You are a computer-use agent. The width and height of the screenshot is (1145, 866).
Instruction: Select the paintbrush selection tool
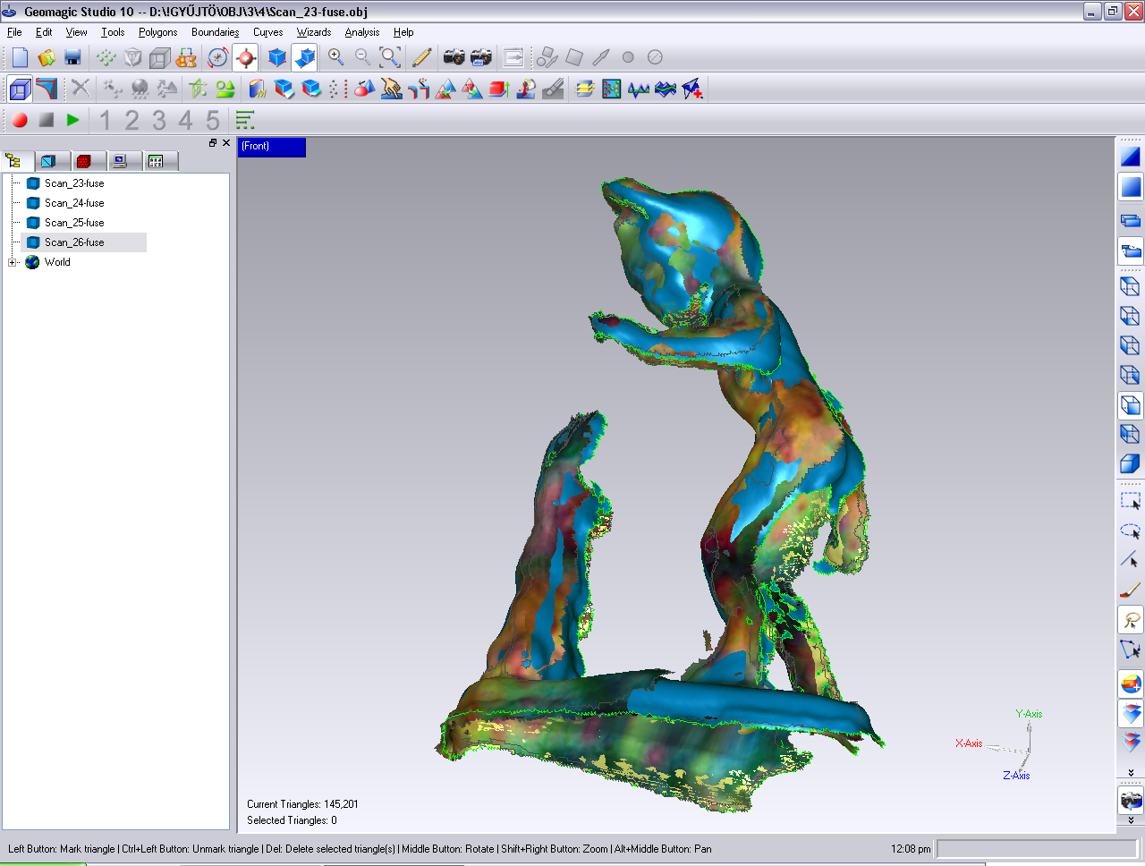pyautogui.click(x=1131, y=590)
